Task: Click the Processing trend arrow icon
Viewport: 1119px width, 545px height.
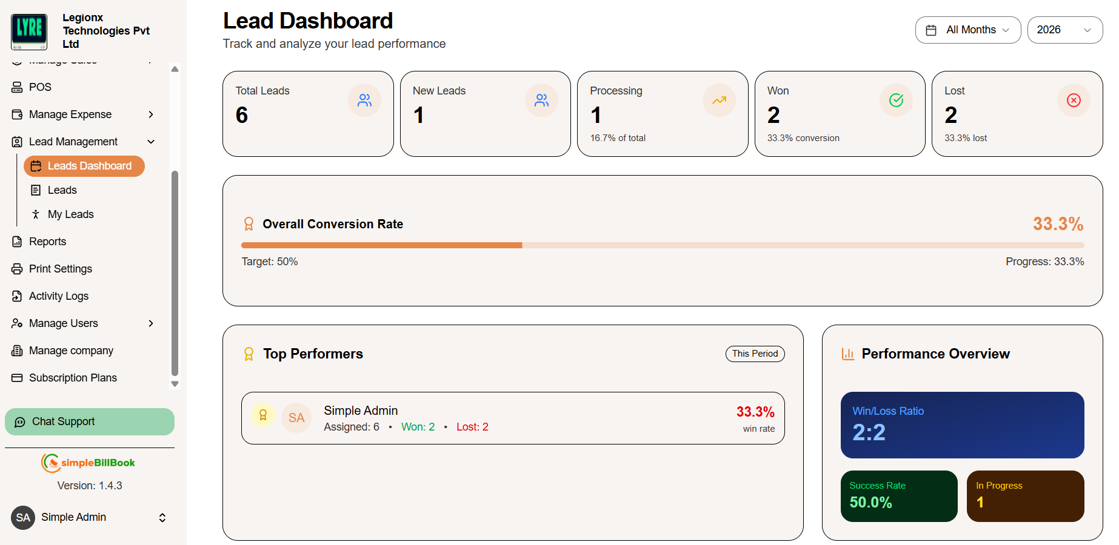Action: pyautogui.click(x=719, y=101)
